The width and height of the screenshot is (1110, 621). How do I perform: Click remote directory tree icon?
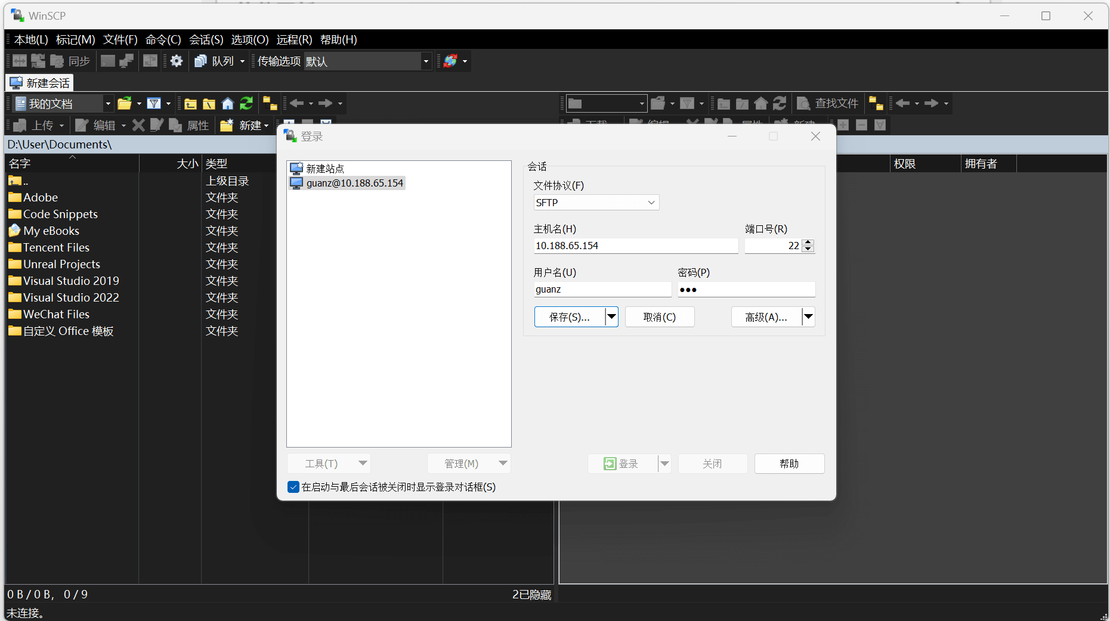pyautogui.click(x=876, y=104)
